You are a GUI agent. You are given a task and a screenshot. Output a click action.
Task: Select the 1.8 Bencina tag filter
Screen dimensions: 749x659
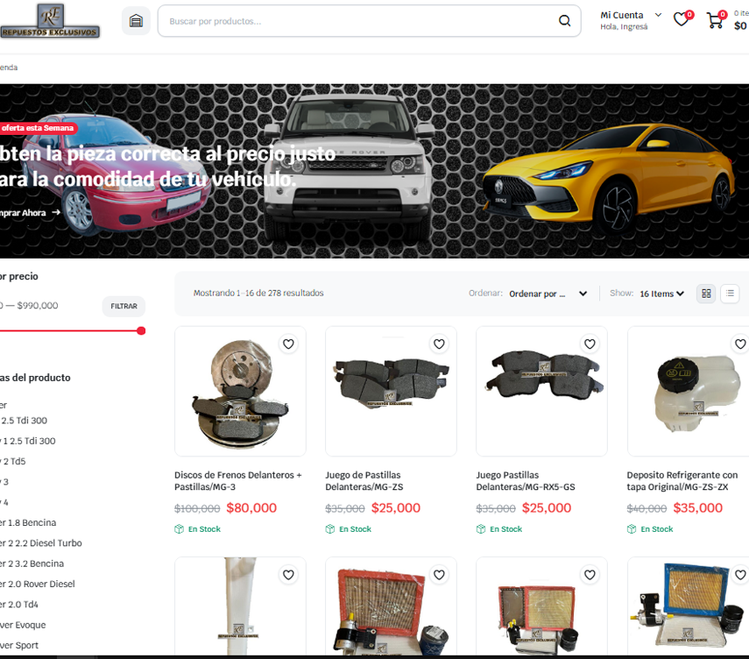(x=28, y=523)
